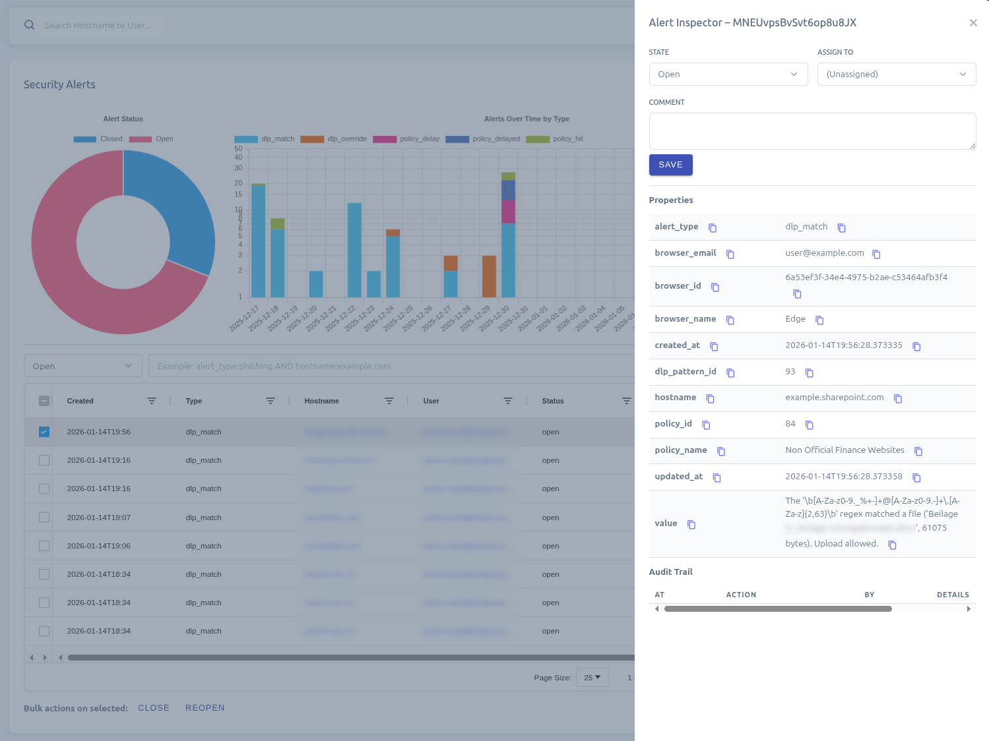Open the Created column filter menu

[x=152, y=401]
